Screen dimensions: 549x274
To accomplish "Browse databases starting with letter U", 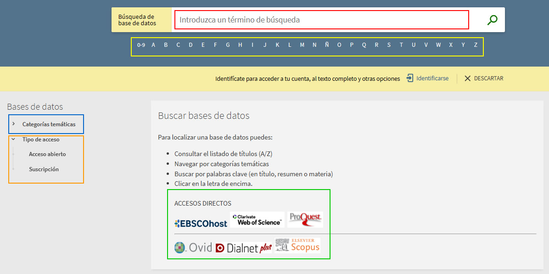I will (x=414, y=45).
